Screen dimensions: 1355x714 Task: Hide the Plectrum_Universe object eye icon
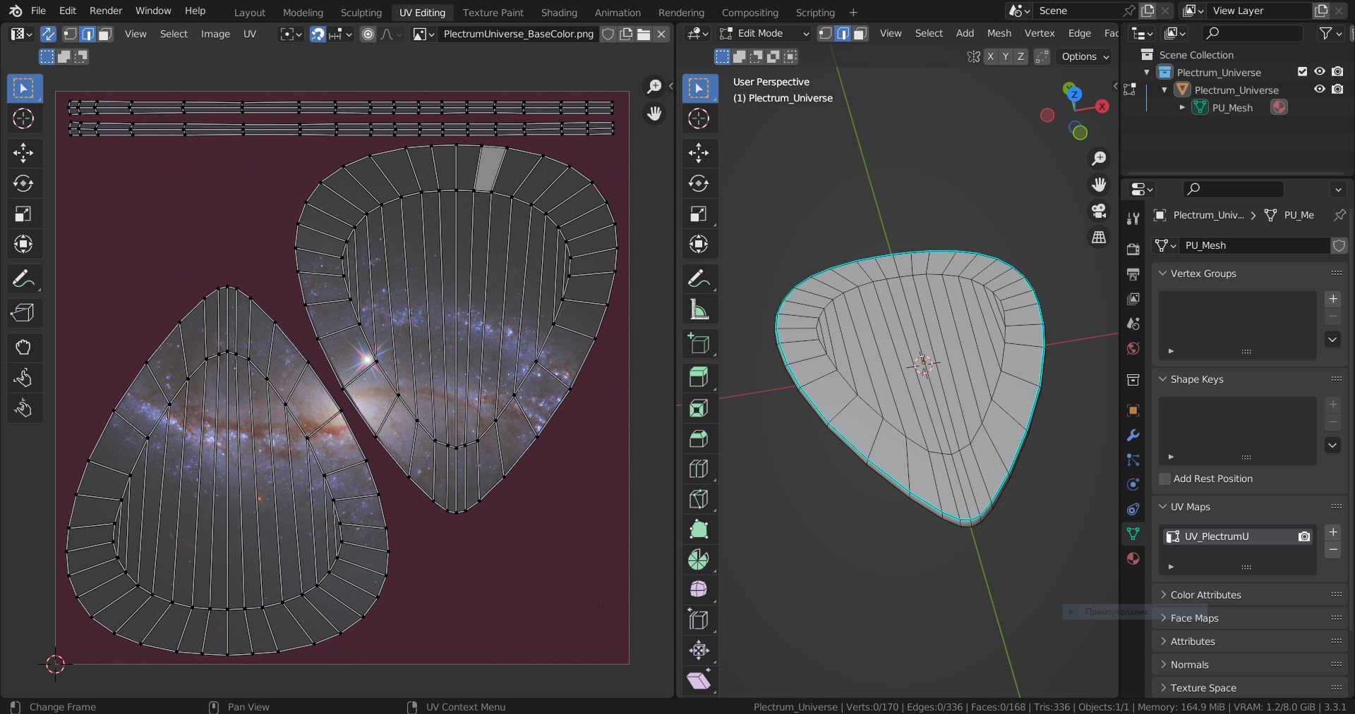tap(1319, 90)
